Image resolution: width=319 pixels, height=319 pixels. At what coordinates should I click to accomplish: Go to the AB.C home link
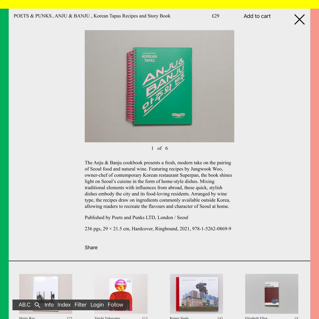[25, 305]
